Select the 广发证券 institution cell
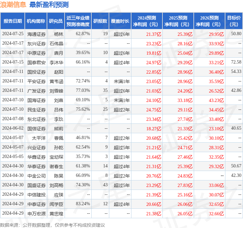243x228 pixels. pos(37,91)
